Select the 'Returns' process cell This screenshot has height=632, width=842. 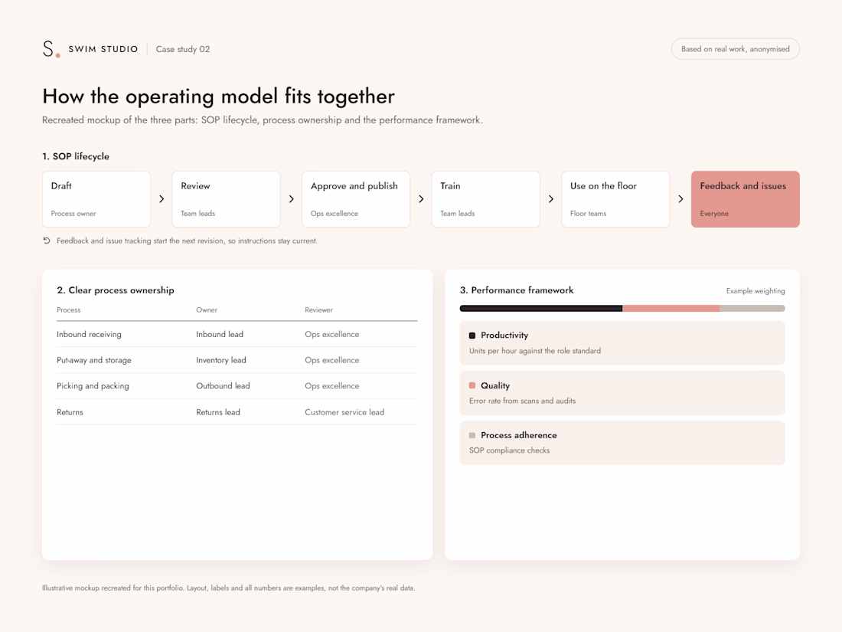70,412
